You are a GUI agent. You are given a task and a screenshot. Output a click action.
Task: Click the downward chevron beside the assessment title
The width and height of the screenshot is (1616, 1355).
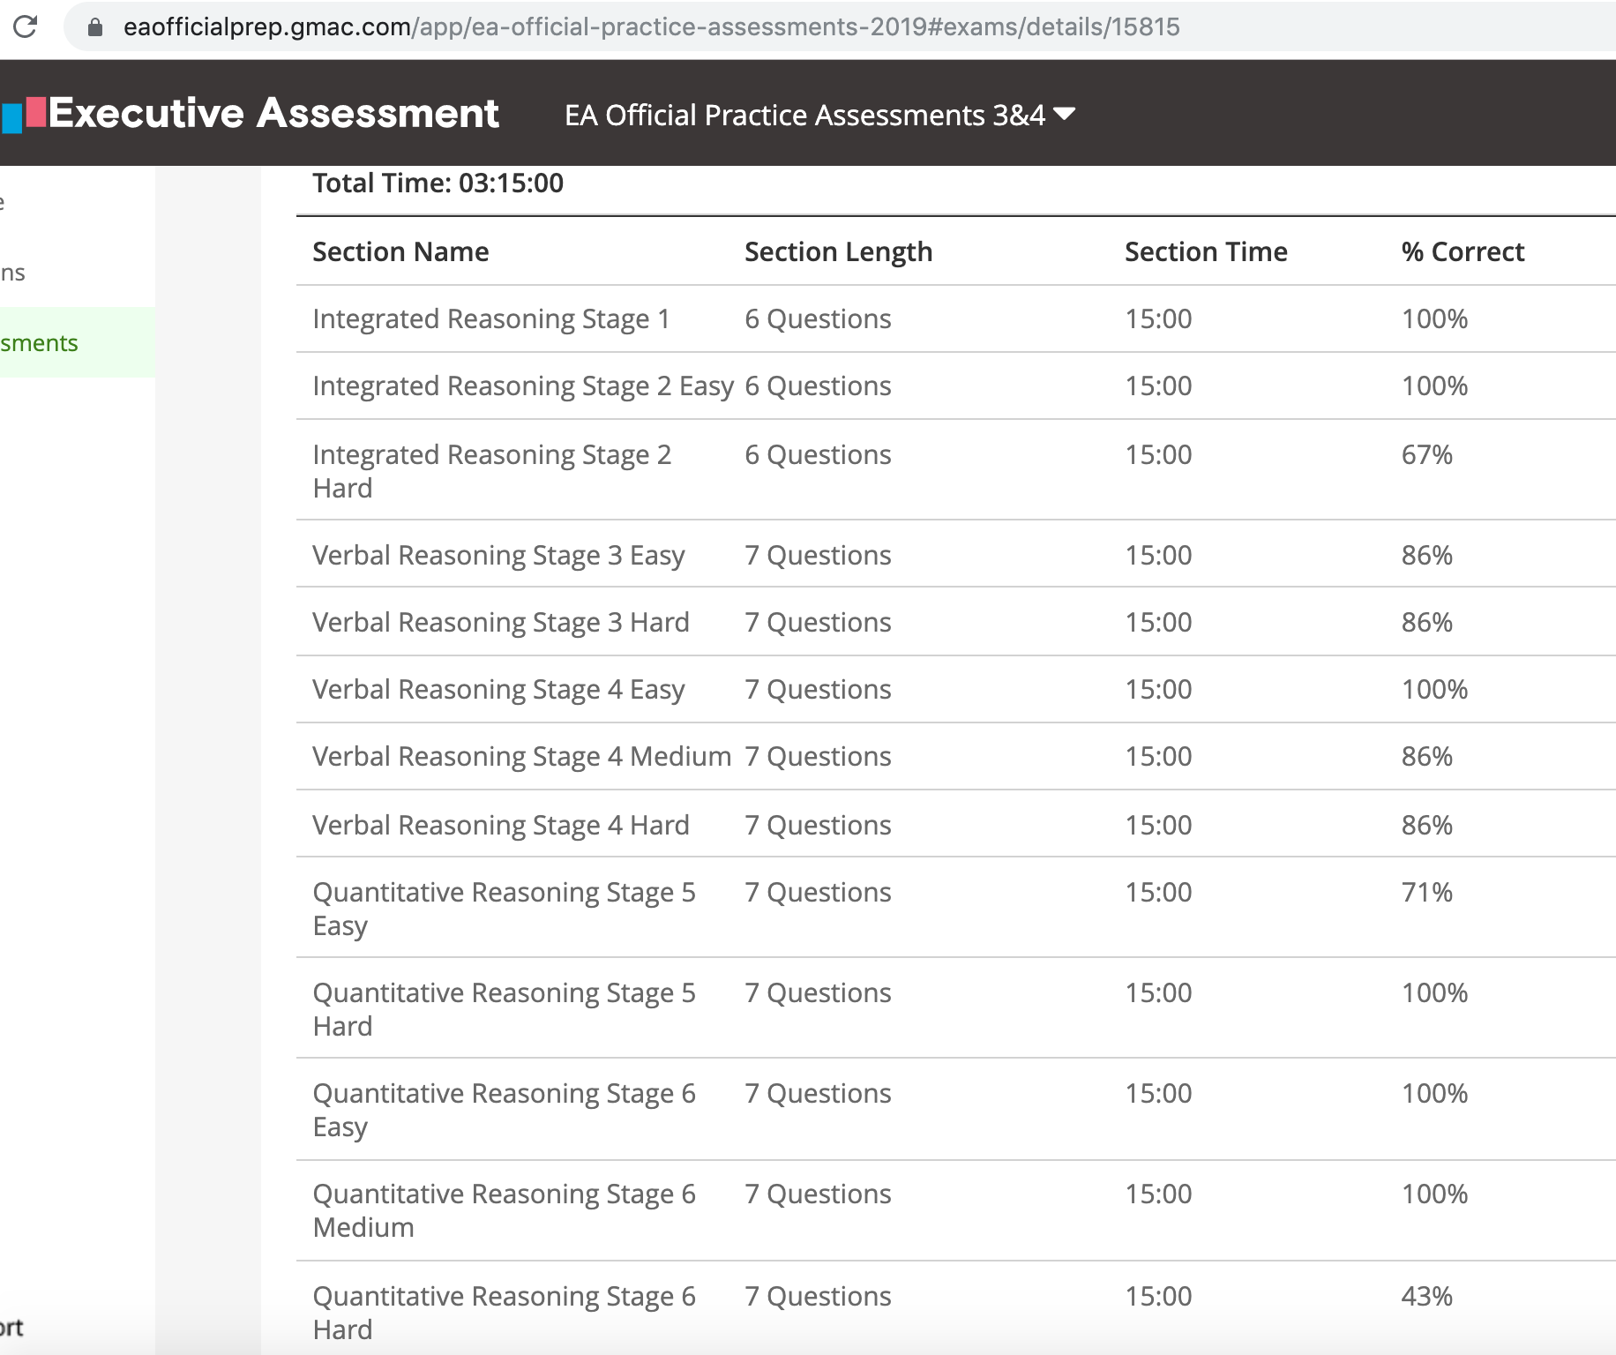click(x=1066, y=115)
